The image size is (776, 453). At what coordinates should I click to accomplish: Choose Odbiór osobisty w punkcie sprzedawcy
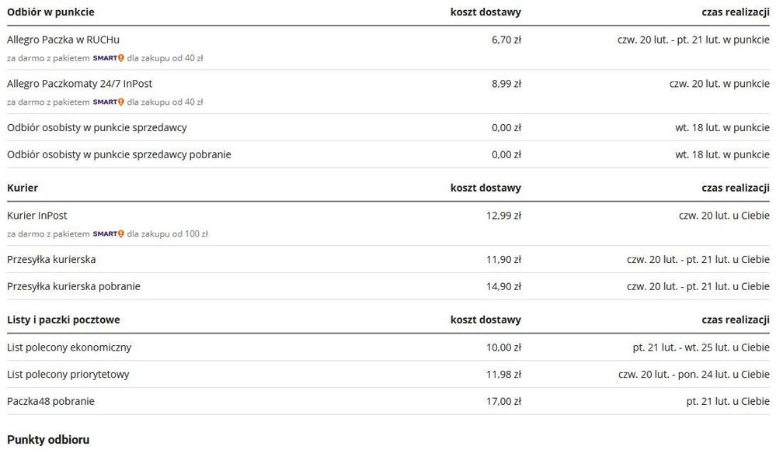pyautogui.click(x=96, y=127)
